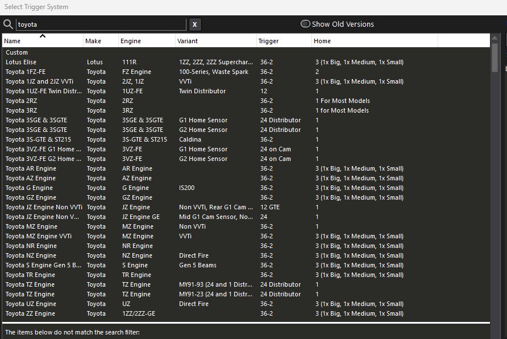Select the Toyota MZ Engine Non VVTi row
The image size is (507, 339).
(246, 227)
